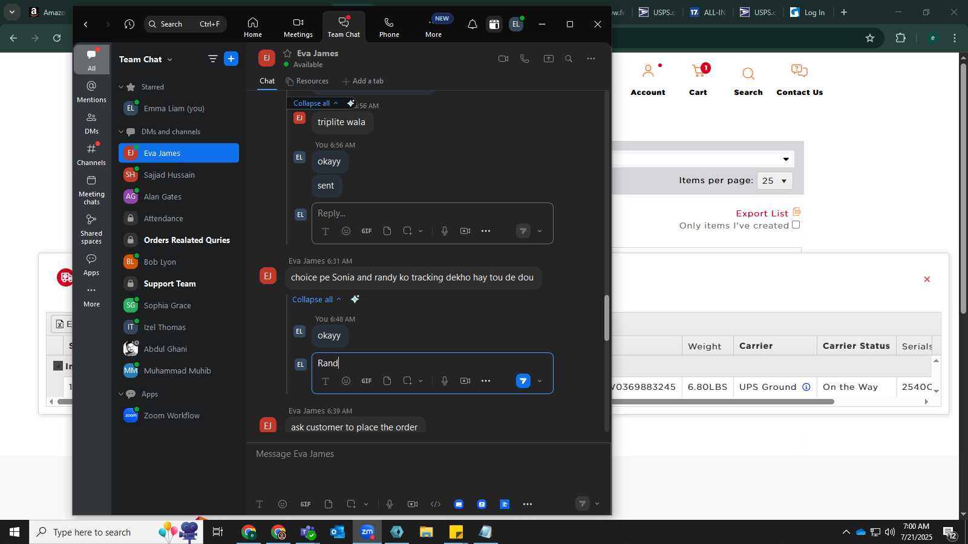The width and height of the screenshot is (968, 544).
Task: Open GIF picker in Rand reply box
Action: pos(367,381)
